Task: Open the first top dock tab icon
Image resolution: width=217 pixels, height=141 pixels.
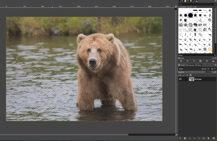Action: point(179,1)
